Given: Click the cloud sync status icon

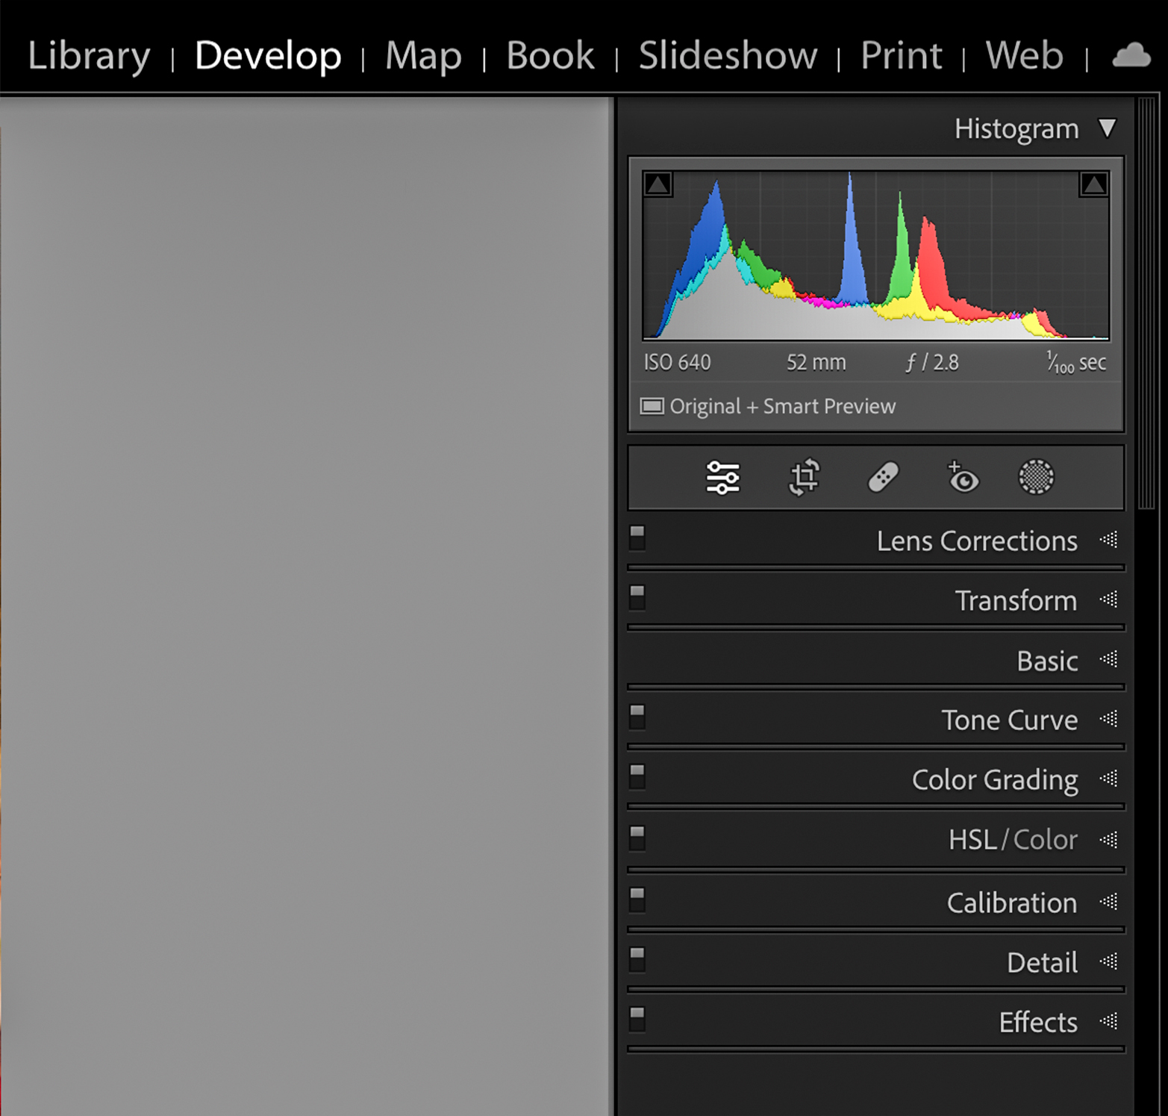Looking at the screenshot, I should pyautogui.click(x=1131, y=55).
